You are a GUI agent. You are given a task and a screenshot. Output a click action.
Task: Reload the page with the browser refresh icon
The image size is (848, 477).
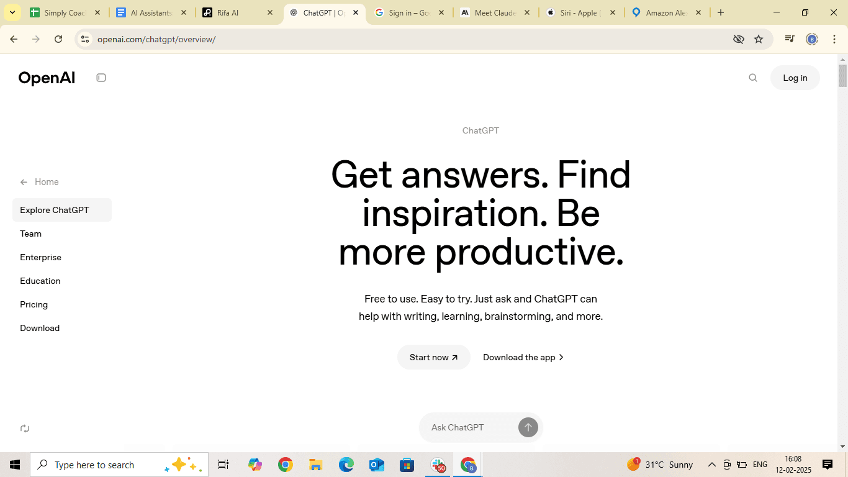coord(58,39)
